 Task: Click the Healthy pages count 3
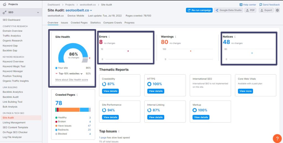click(90, 118)
